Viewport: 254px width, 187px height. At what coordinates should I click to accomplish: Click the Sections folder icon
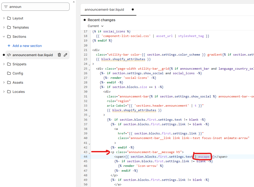tap(9, 36)
